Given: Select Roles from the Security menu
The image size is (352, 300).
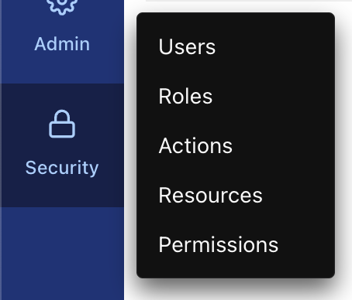Looking at the screenshot, I should [x=185, y=96].
